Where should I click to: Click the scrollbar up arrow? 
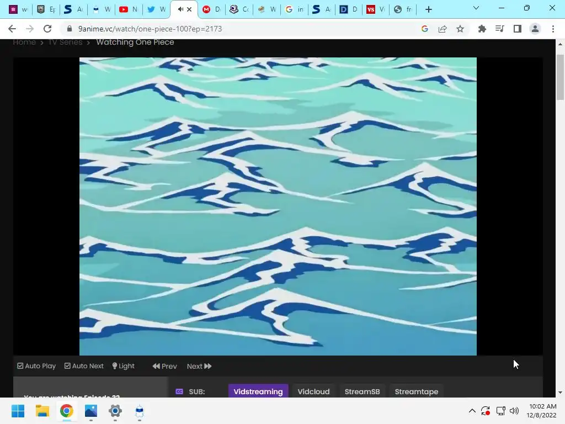pos(560,44)
